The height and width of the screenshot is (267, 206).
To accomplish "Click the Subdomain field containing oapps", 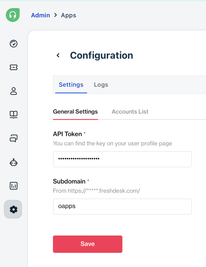I will click(122, 207).
